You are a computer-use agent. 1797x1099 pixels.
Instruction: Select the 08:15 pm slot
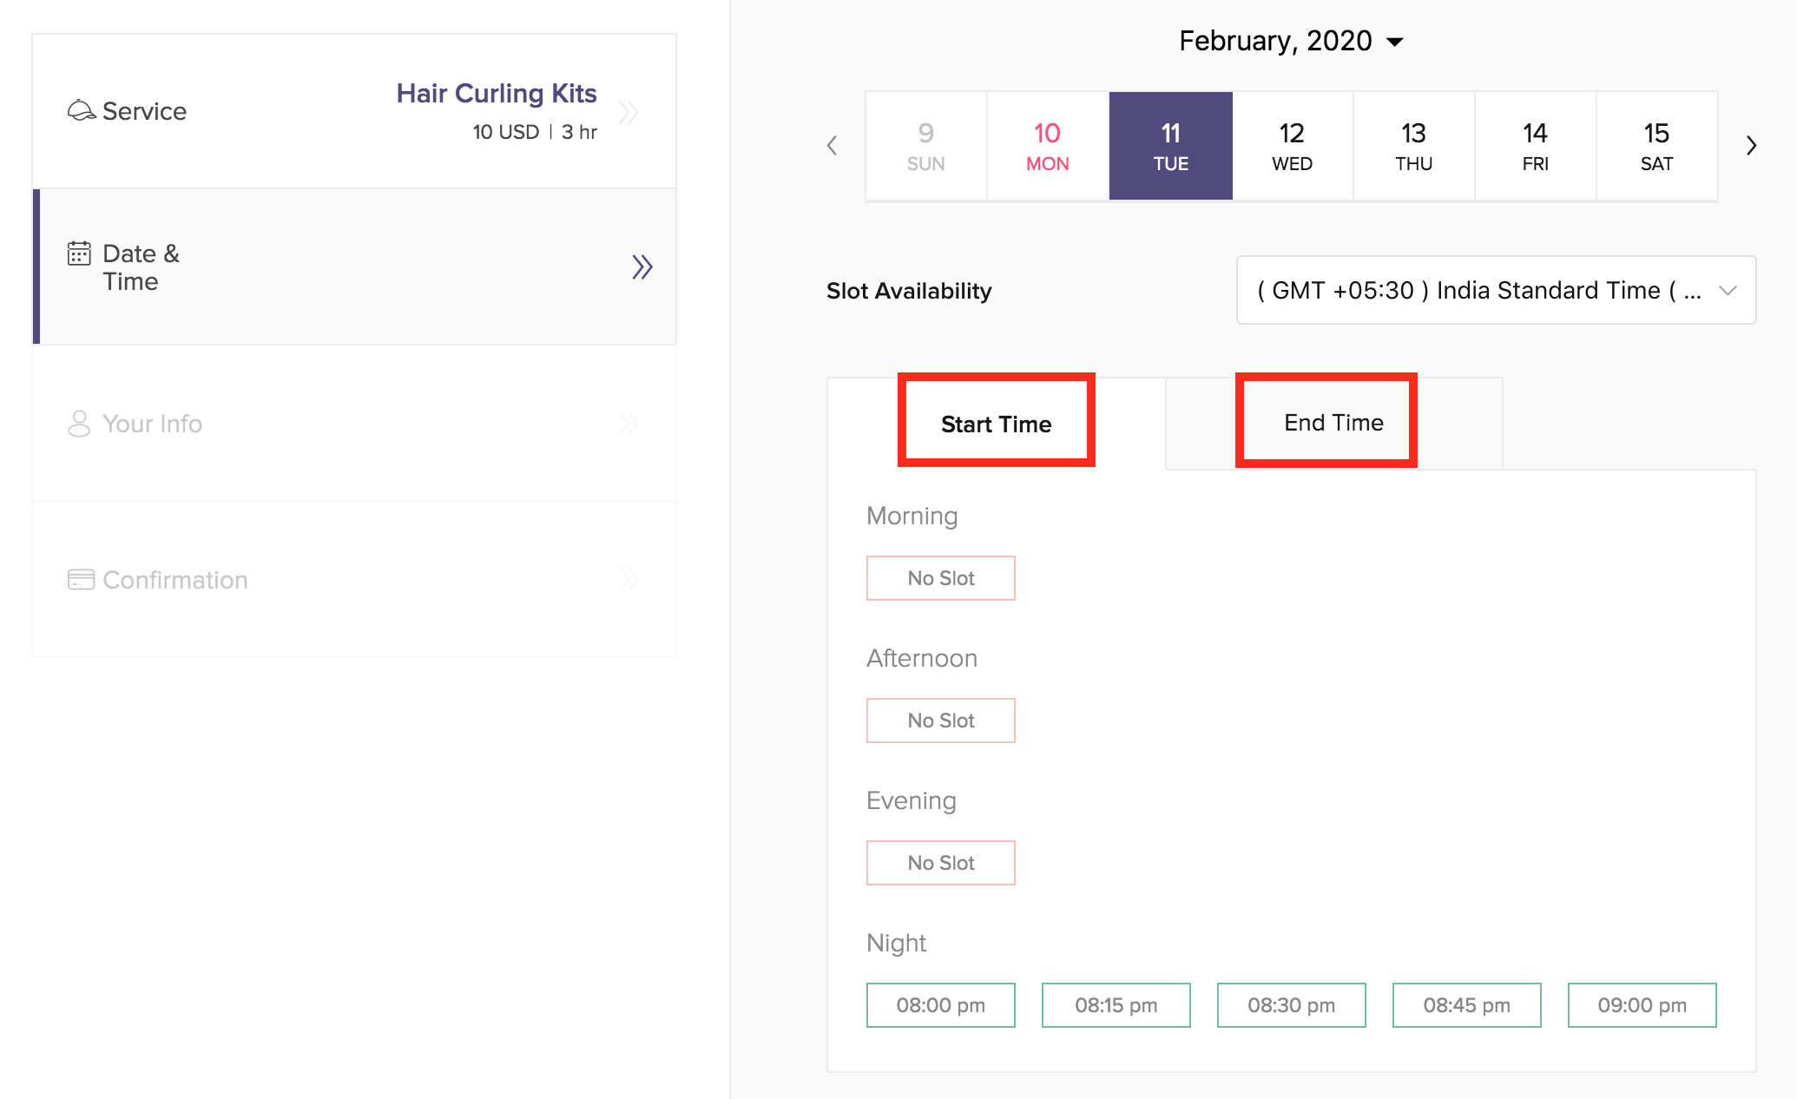1116,1005
